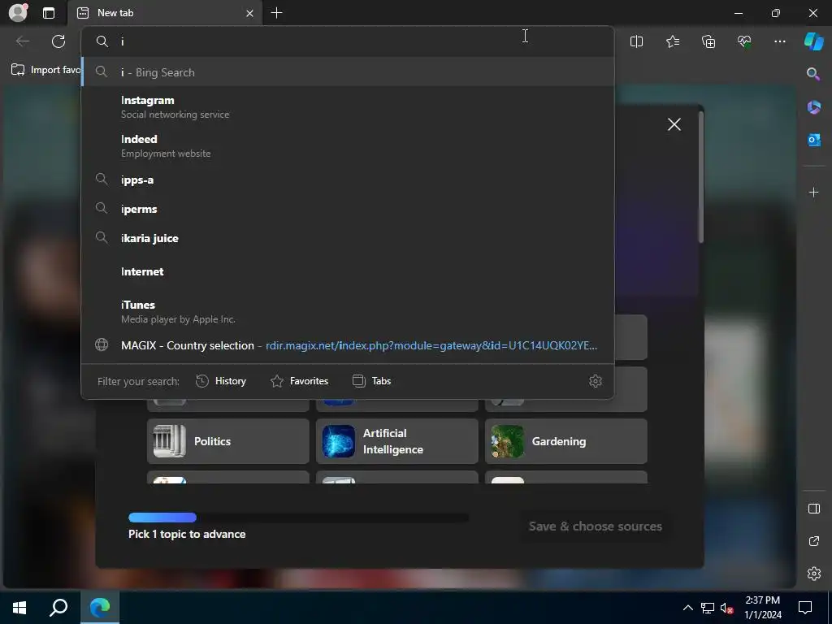The image size is (832, 624).
Task: Select the 'i - Bing Search' suggestion
Action: point(348,72)
